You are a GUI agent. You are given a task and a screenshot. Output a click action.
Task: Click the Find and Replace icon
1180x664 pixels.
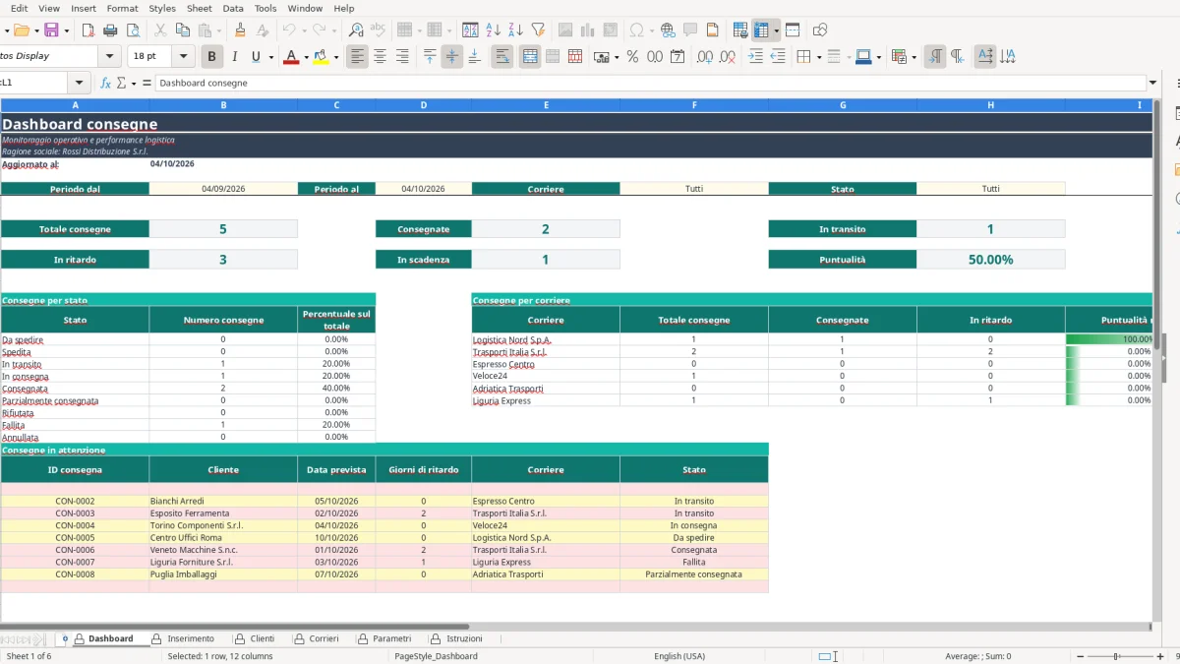pos(357,30)
